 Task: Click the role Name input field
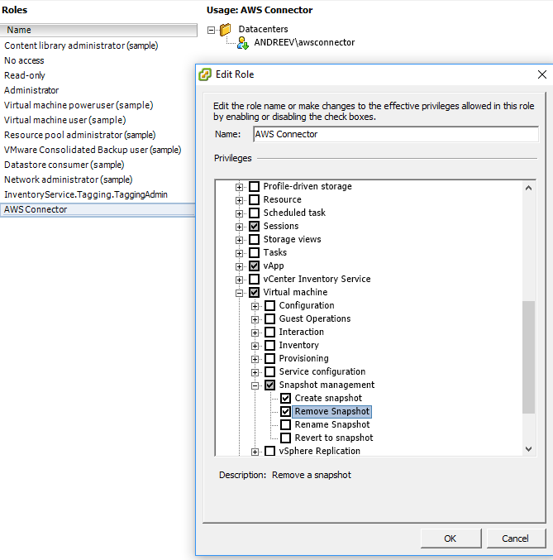click(x=396, y=134)
